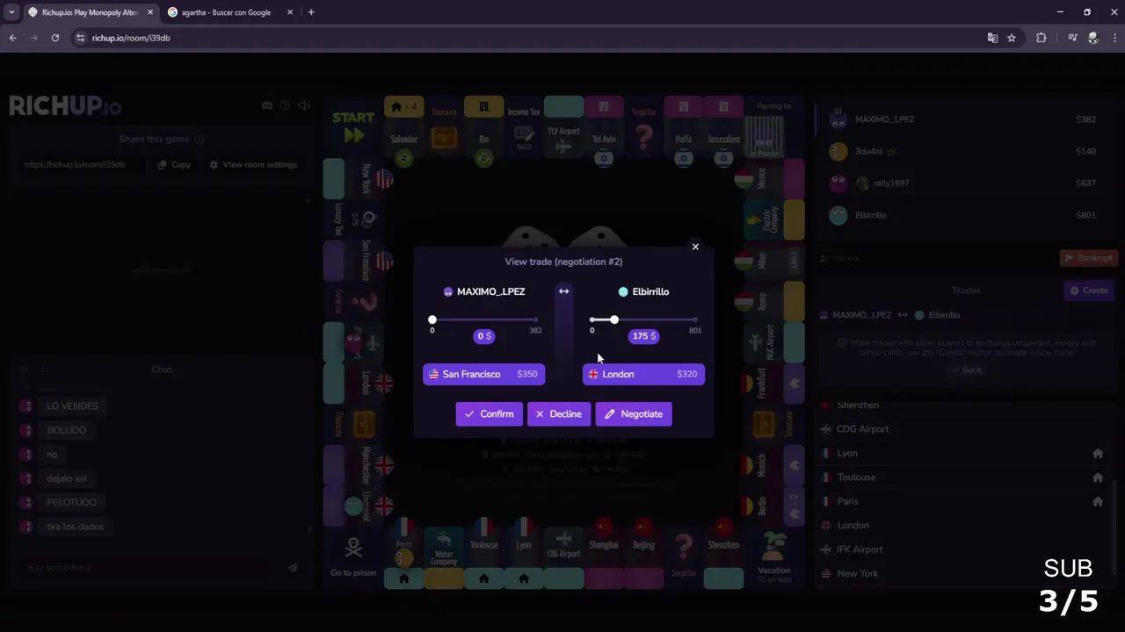The height and width of the screenshot is (632, 1125).
Task: Click the 175 $ amount field
Action: click(643, 336)
